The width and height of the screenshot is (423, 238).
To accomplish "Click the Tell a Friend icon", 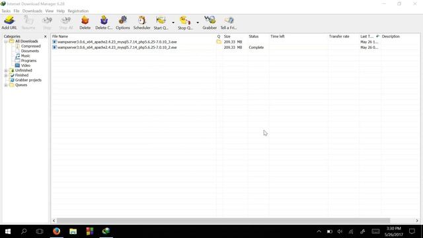I will (229, 22).
